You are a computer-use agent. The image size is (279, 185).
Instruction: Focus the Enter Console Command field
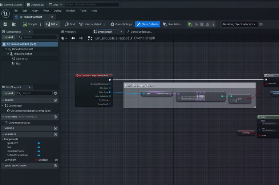pos(92,4)
